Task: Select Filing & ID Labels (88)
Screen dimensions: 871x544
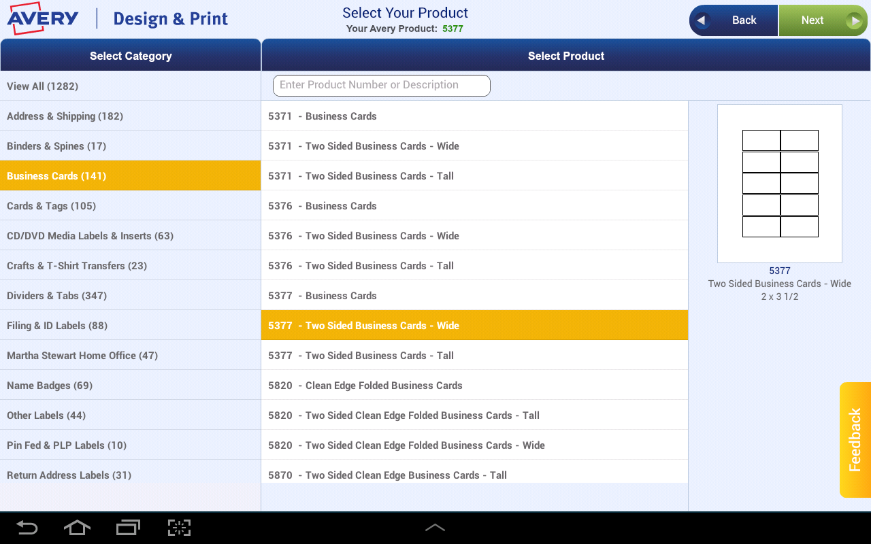Action: coord(131,326)
